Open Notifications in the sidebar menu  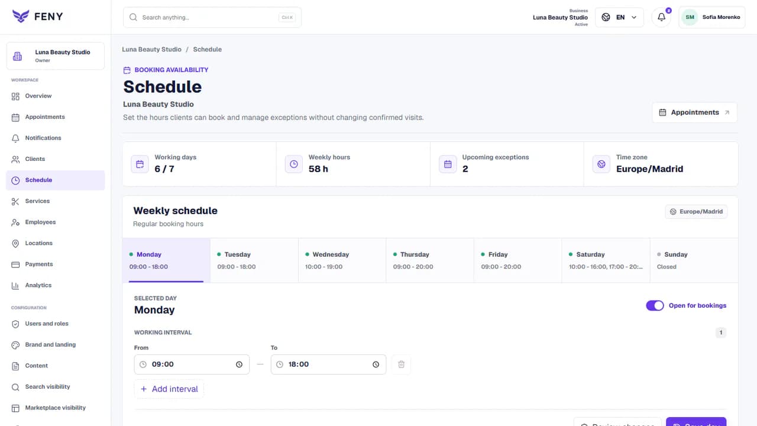point(55,138)
